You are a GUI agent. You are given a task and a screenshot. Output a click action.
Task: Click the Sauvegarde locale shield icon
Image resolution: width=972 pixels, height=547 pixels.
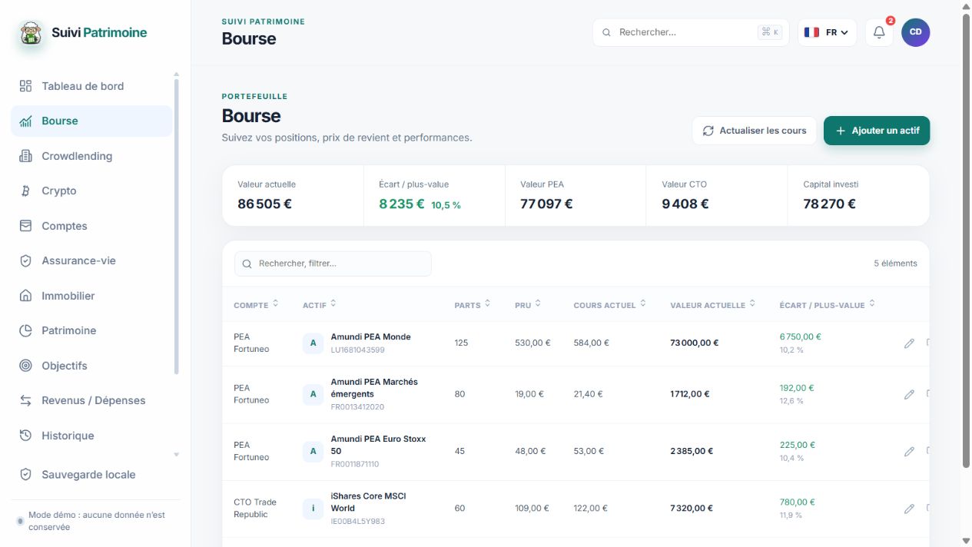pyautogui.click(x=25, y=475)
